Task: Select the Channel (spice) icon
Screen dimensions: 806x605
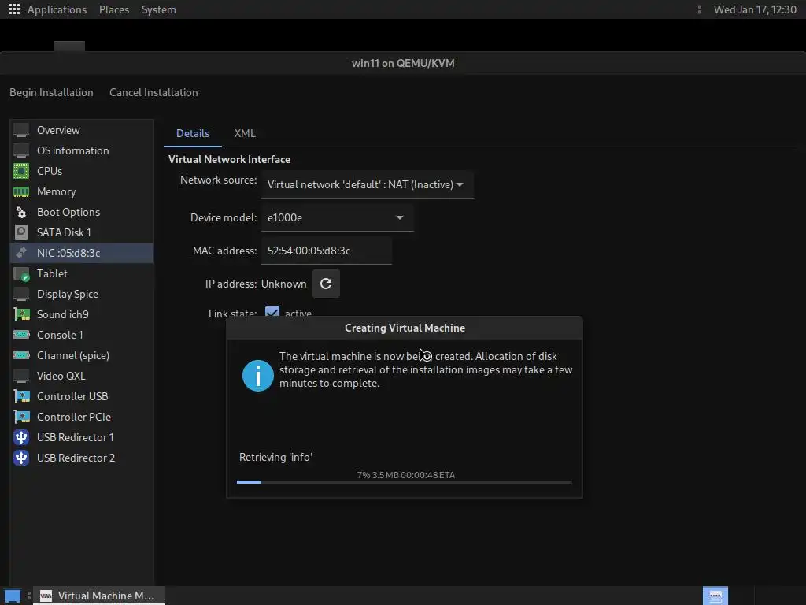Action: 21,355
